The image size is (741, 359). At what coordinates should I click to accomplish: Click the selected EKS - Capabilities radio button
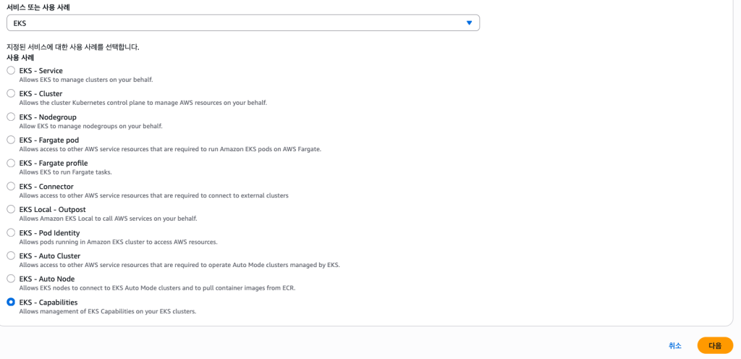click(11, 302)
